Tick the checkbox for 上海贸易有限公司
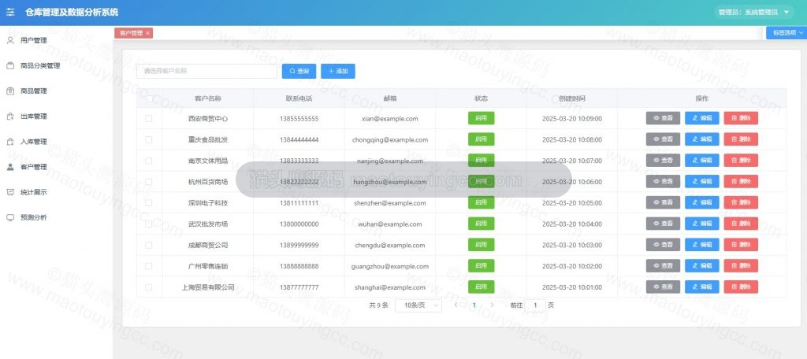Viewport: 807px width, 359px height. [149, 287]
